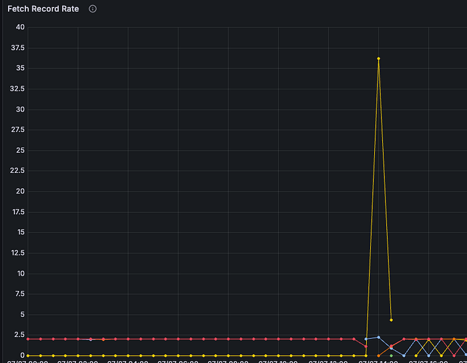Click the info icon beside Fetch Record Rate
467x363 pixels.
tap(93, 9)
